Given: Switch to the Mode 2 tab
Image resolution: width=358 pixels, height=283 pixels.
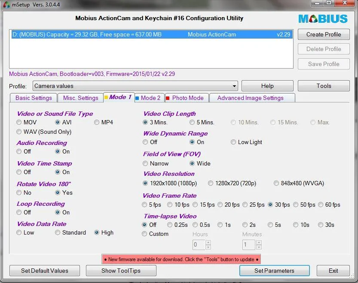Looking at the screenshot, I should pos(150,98).
